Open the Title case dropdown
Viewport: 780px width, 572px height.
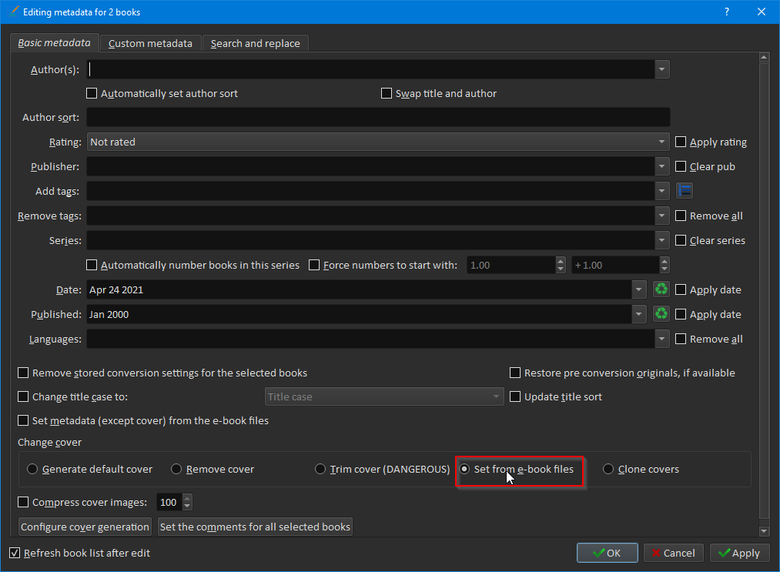point(384,396)
